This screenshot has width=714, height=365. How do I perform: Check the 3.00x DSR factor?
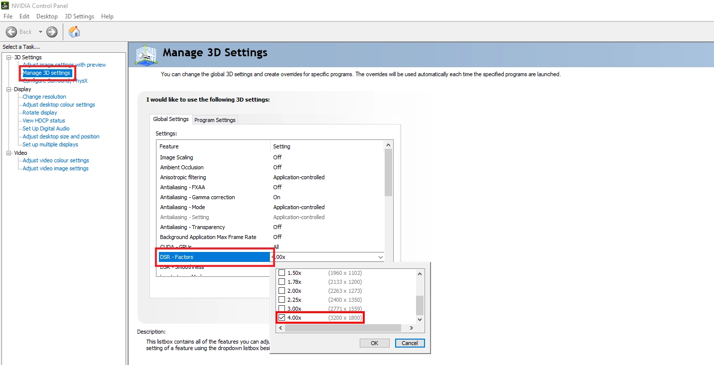point(282,309)
